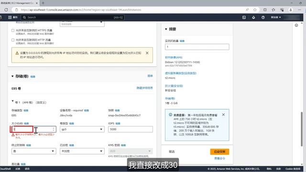Open virtual server type summary link
Viewport: 306px width, 172px height.
click(x=181, y=73)
